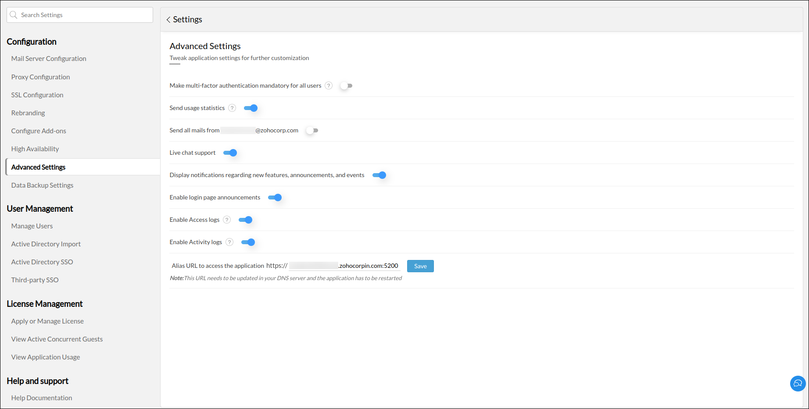Click the alias URL text field
Screen dimensions: 809x409
click(x=344, y=266)
